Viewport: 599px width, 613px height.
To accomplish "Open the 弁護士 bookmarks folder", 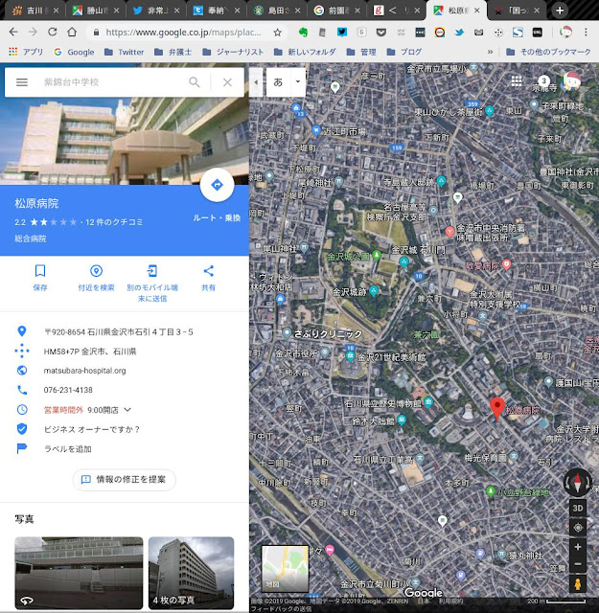I will [x=173, y=52].
